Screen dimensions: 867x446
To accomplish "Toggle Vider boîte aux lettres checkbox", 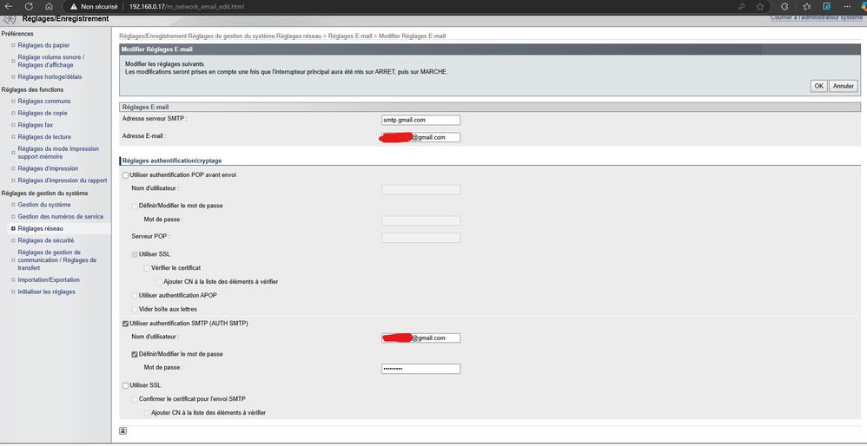I will 135,309.
